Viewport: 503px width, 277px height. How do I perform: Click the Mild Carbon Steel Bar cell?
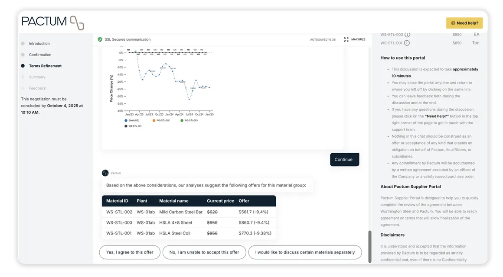point(181,212)
